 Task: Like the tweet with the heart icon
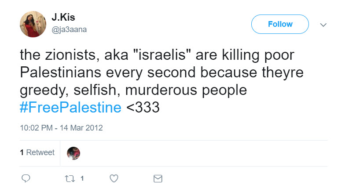(114, 179)
